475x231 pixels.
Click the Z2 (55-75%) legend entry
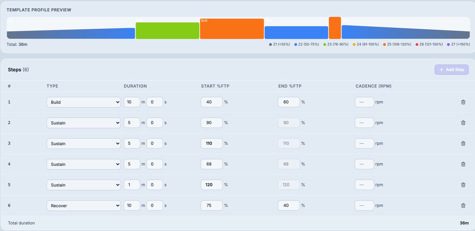(306, 44)
